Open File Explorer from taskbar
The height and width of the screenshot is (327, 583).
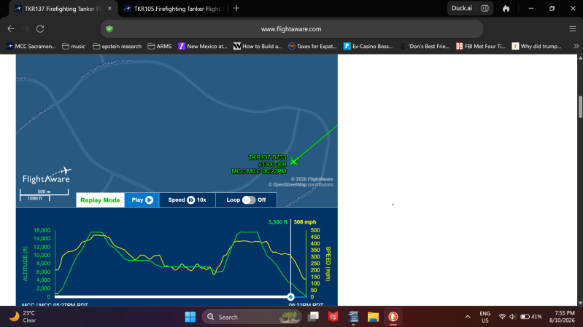click(x=373, y=317)
